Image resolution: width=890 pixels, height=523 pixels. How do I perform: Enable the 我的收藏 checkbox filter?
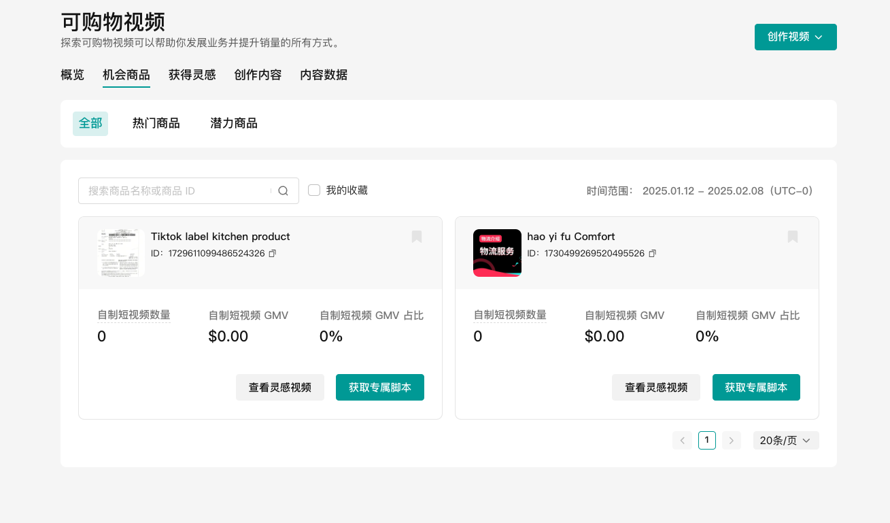pyautogui.click(x=313, y=190)
